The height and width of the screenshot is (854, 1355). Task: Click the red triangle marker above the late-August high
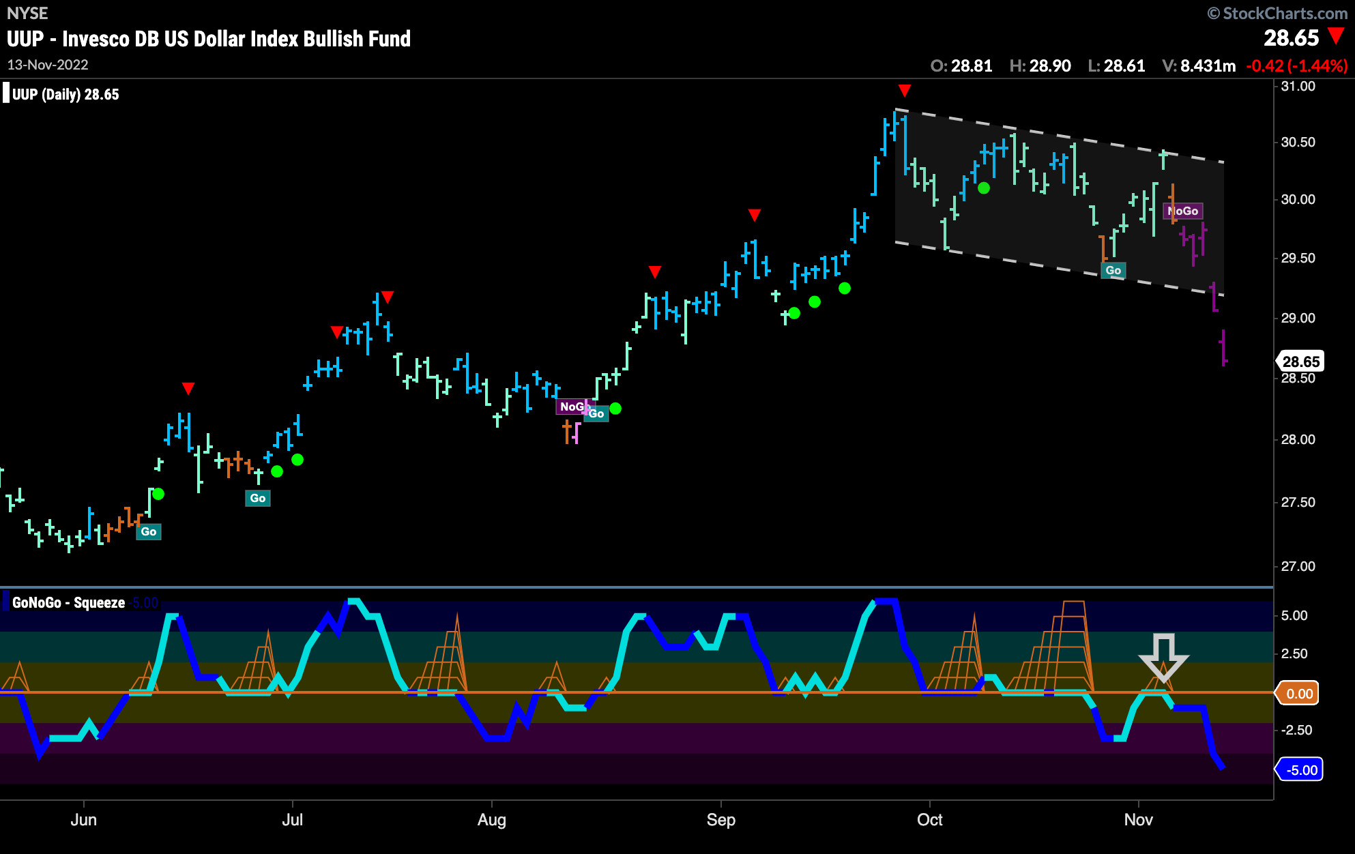[655, 272]
